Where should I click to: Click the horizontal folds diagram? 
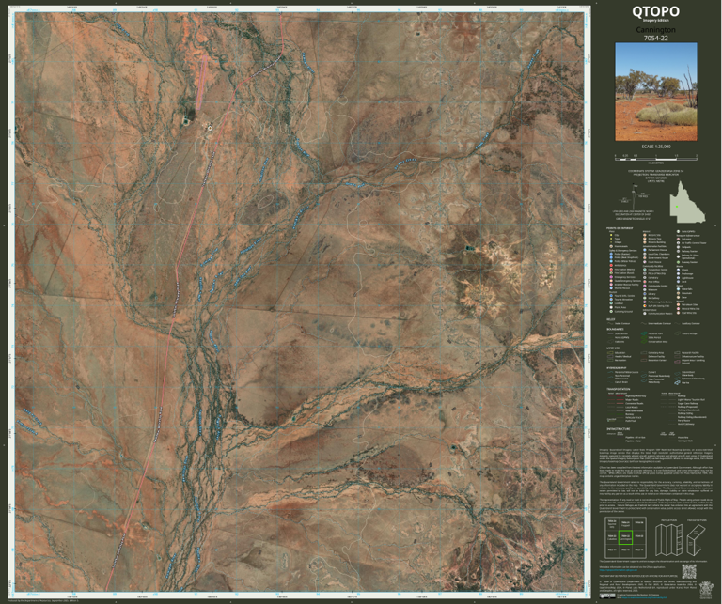(697, 540)
